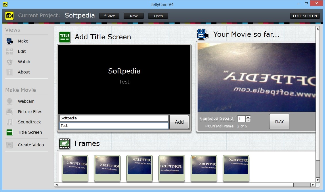The height and width of the screenshot is (192, 325).
Task: Click the title text field containing Softpedia
Action: (x=114, y=118)
